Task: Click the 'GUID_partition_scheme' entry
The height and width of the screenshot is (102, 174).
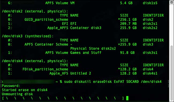Action: pyautogui.click(x=46, y=19)
